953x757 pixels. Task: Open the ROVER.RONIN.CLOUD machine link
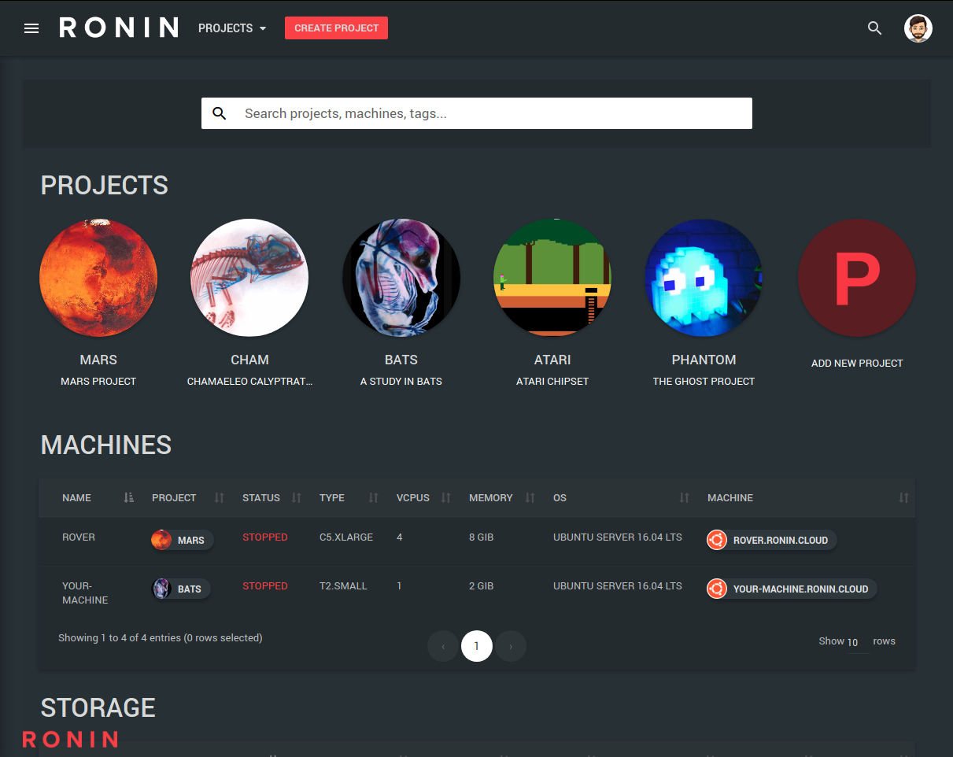tap(771, 540)
